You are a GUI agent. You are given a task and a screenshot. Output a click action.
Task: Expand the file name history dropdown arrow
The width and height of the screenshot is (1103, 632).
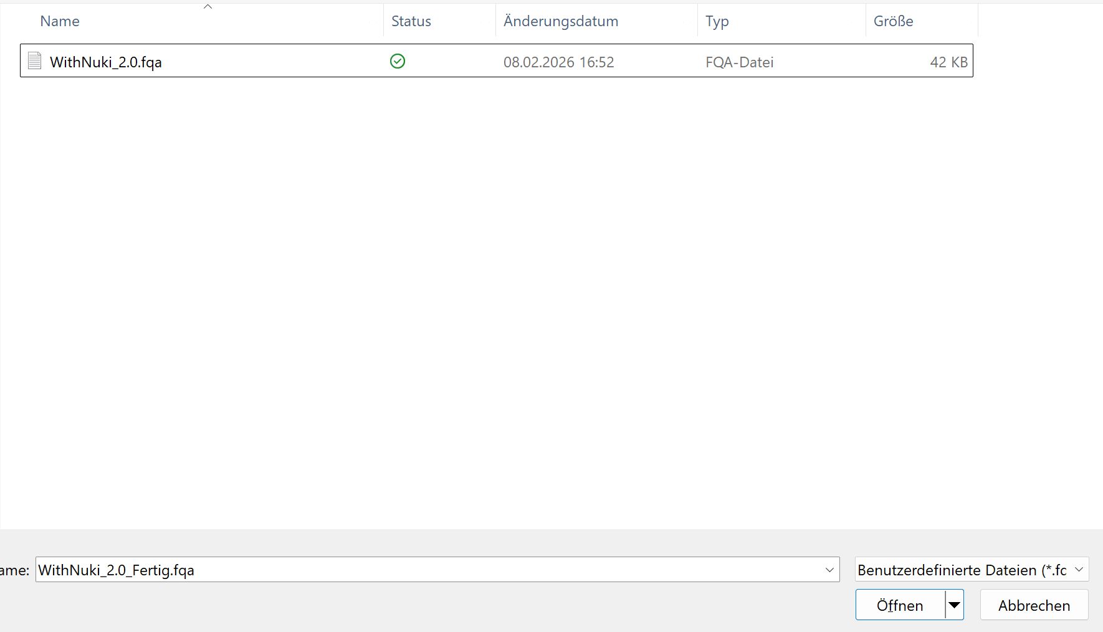click(829, 570)
